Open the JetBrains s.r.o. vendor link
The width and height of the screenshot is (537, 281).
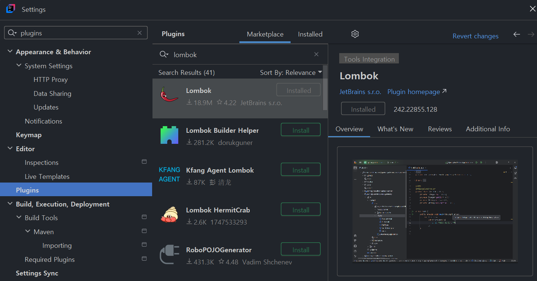(x=360, y=91)
